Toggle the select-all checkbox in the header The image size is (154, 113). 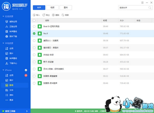pyautogui.click(x=34, y=20)
